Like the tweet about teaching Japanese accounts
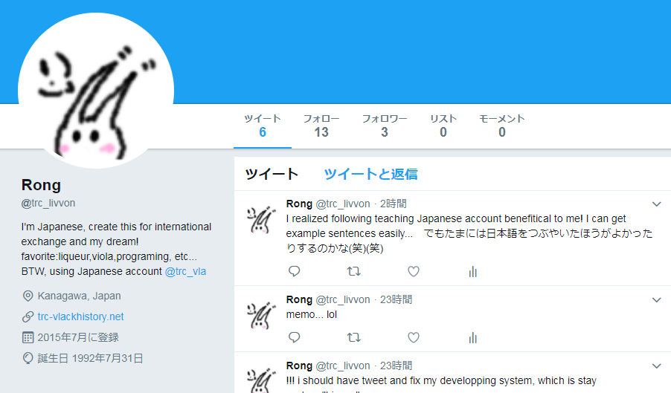671x393 pixels. point(414,271)
